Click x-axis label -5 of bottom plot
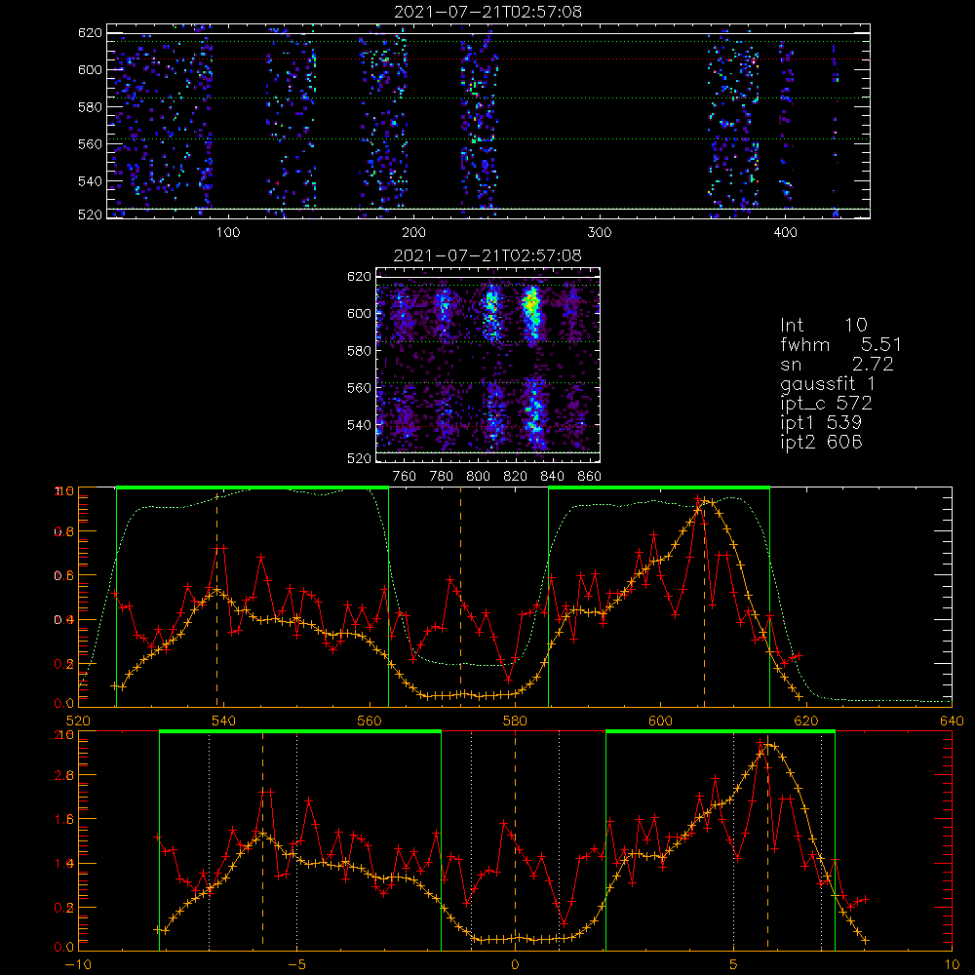The width and height of the screenshot is (975, 975). coord(297,965)
